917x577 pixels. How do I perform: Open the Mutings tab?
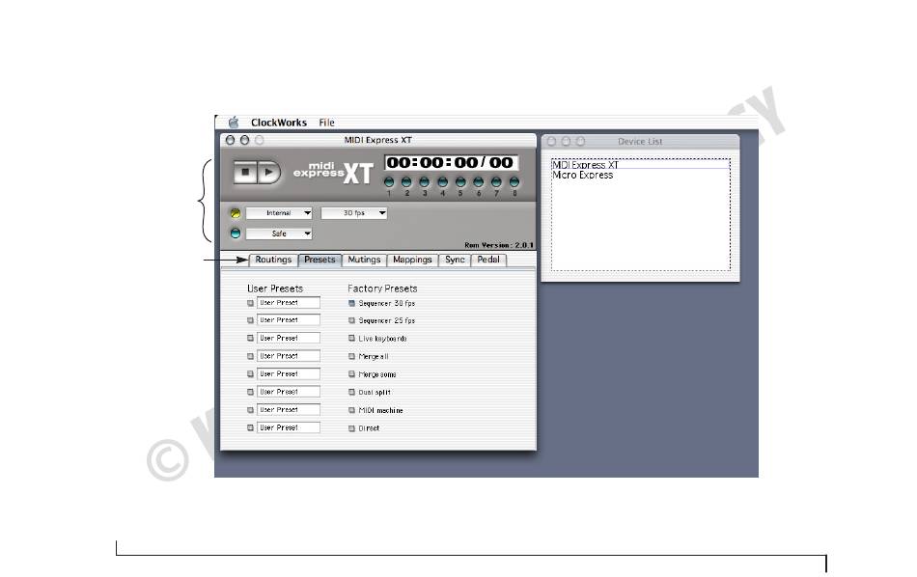[x=364, y=260]
